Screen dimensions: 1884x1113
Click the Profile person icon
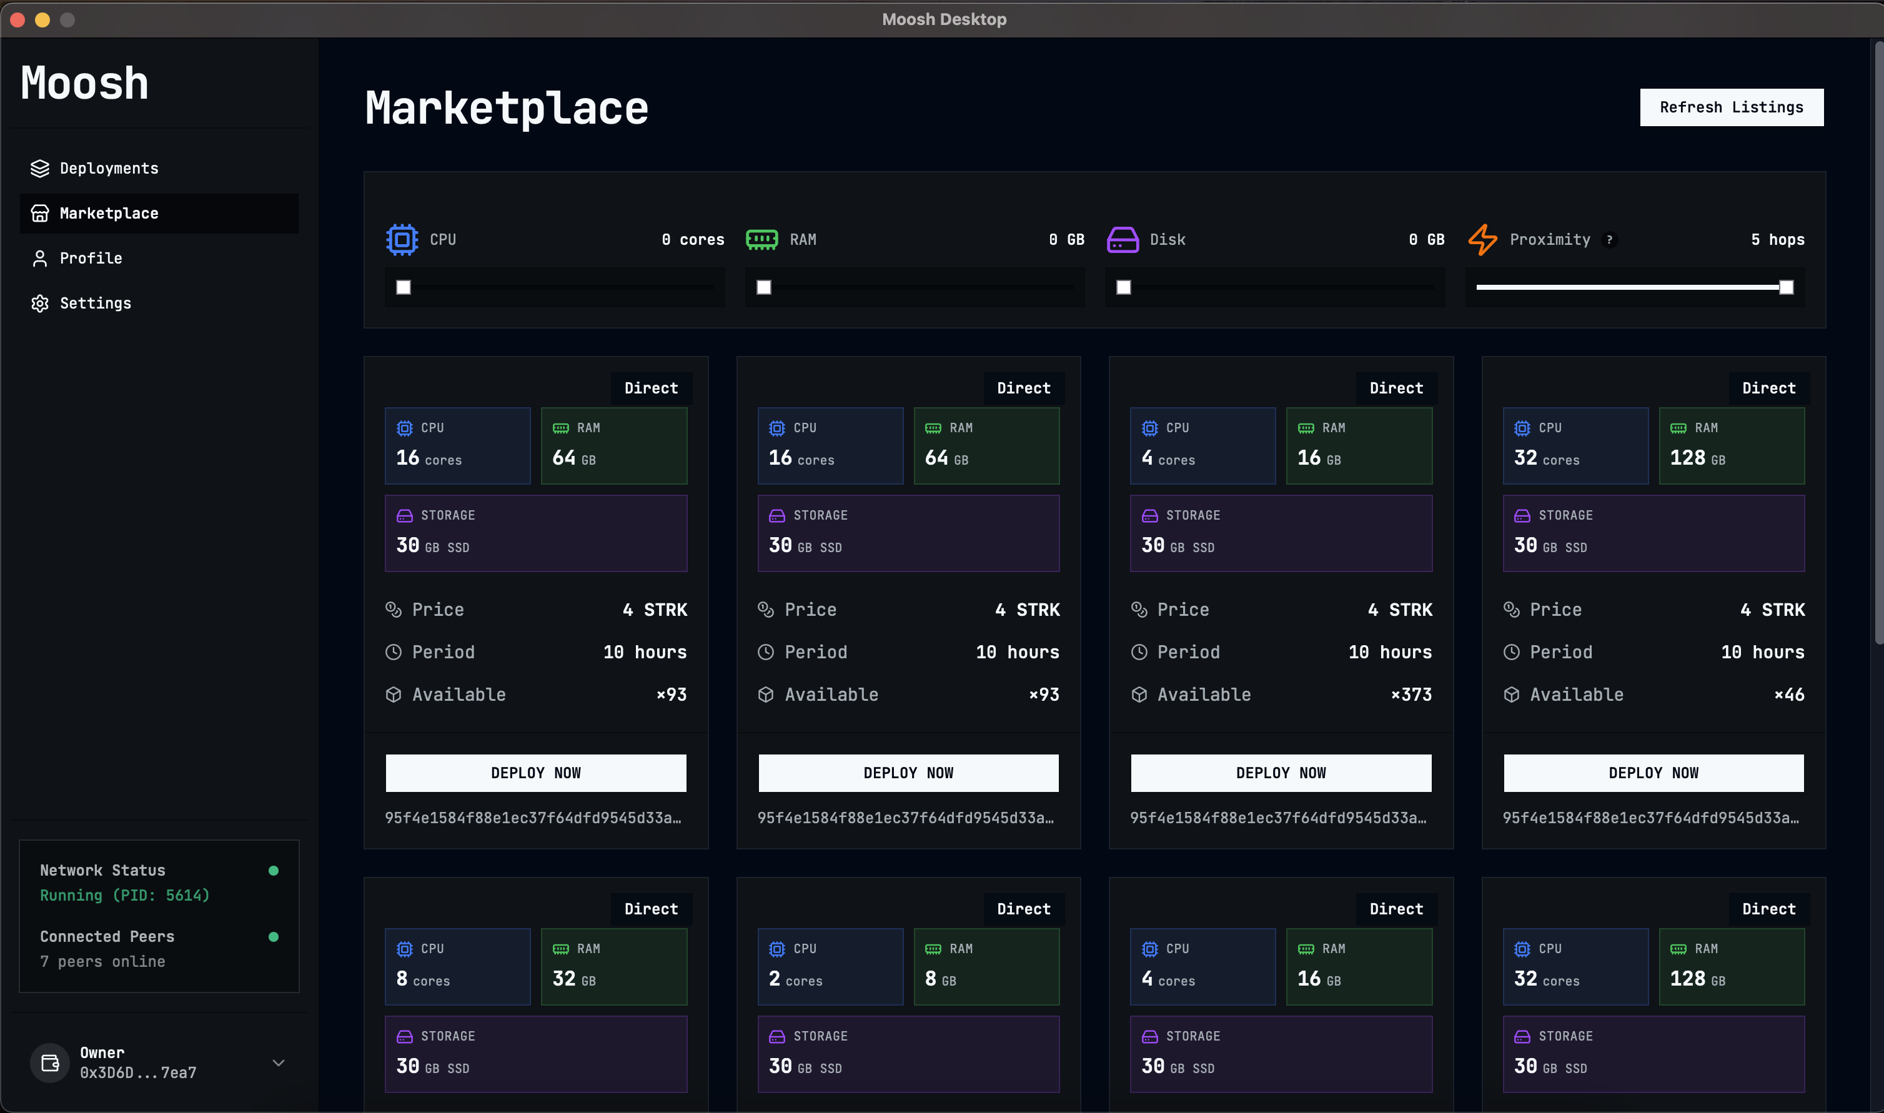[x=40, y=258]
